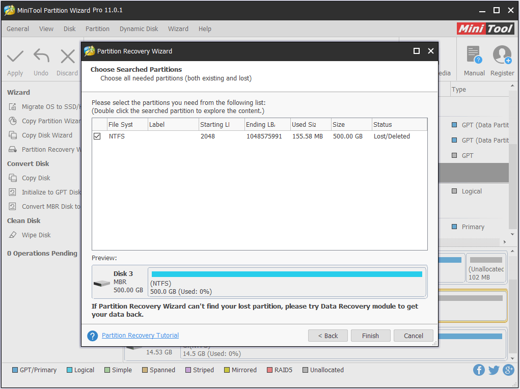The height and width of the screenshot is (389, 520).
Task: Open the Wizard menu
Action: [178, 29]
